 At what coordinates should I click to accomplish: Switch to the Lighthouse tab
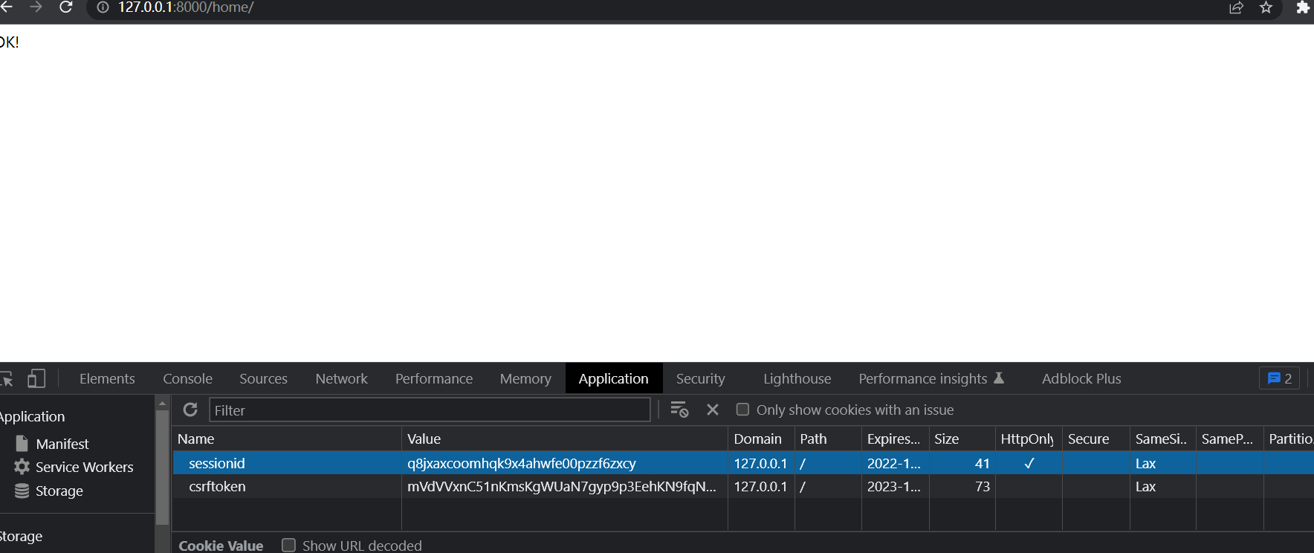tap(797, 378)
